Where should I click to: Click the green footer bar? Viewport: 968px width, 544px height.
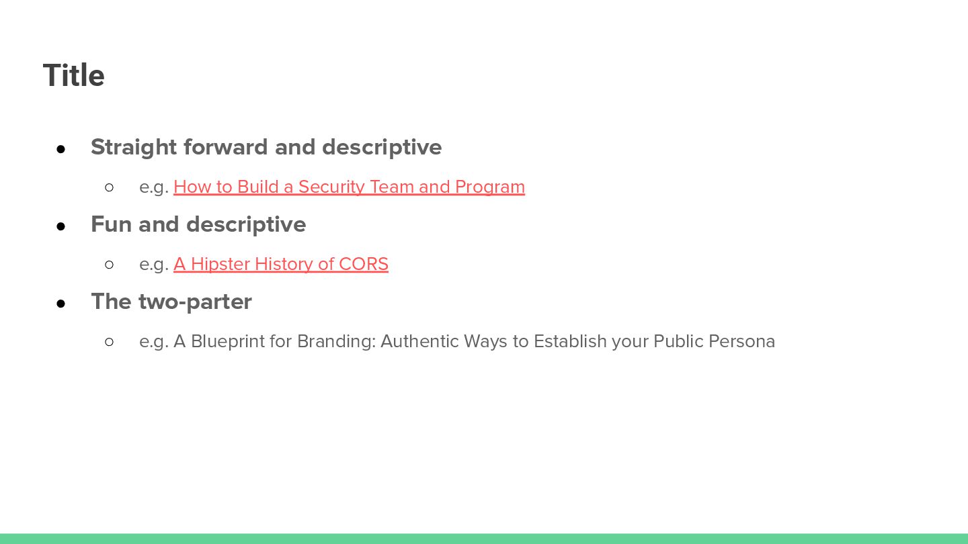pyautogui.click(x=484, y=539)
